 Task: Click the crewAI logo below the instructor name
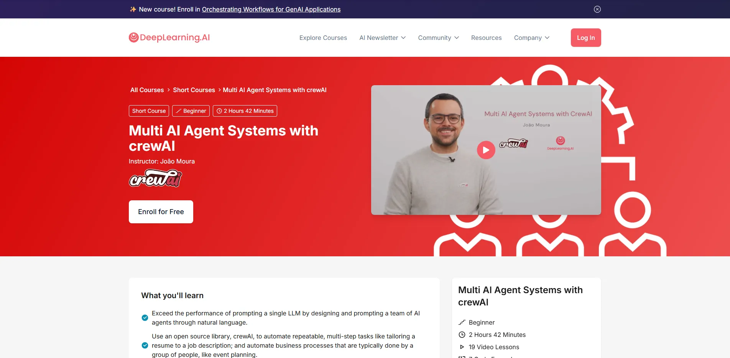click(155, 178)
